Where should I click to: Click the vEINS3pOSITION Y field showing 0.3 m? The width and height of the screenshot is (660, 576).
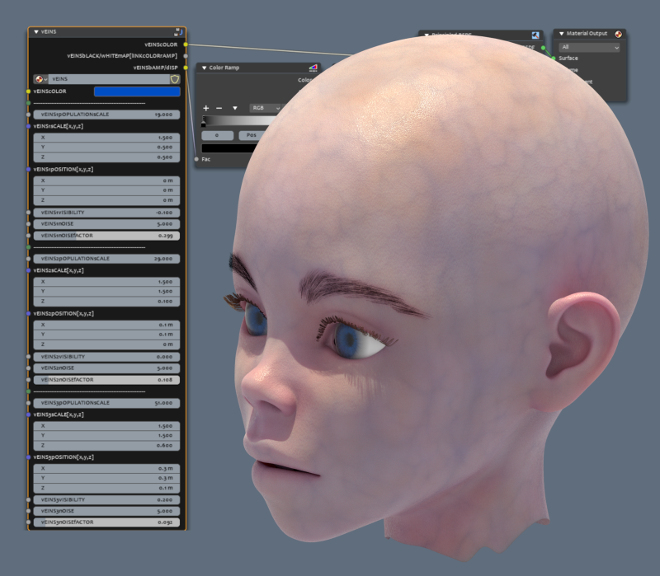(x=106, y=478)
